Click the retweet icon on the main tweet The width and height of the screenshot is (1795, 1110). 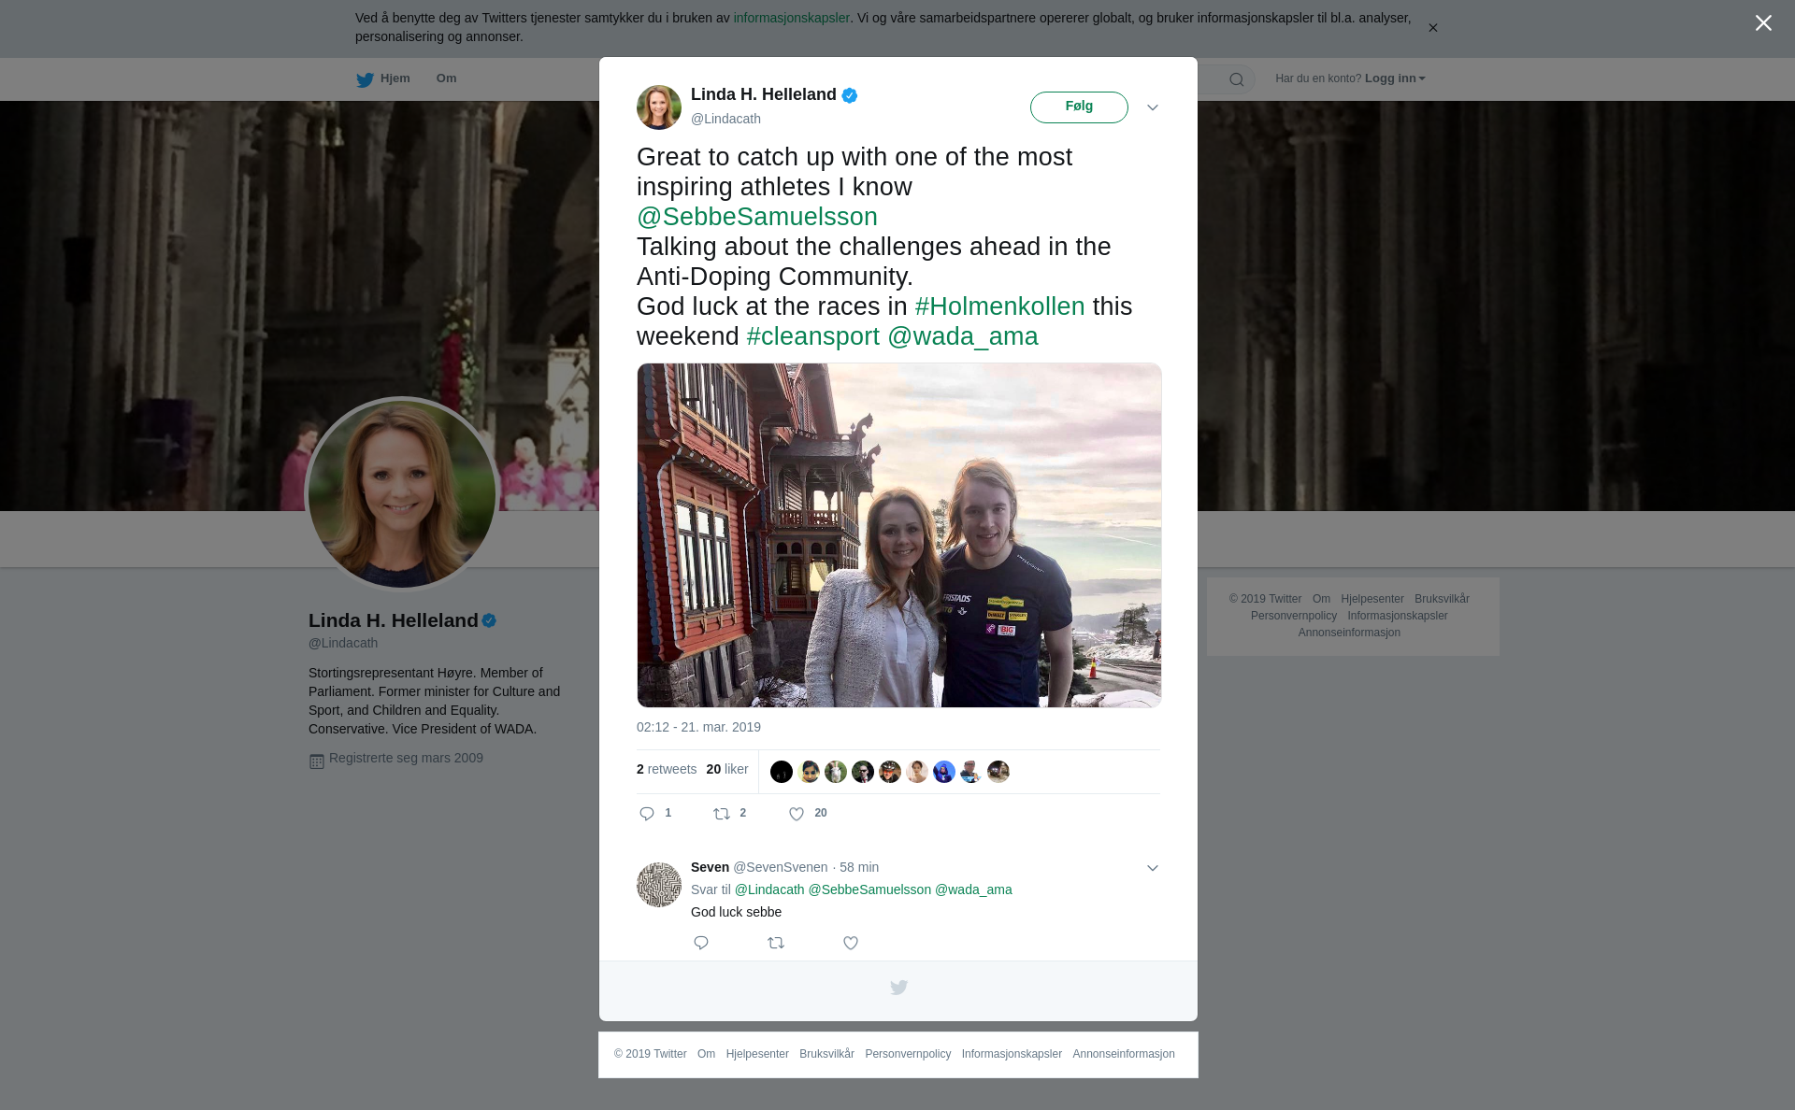(x=722, y=814)
